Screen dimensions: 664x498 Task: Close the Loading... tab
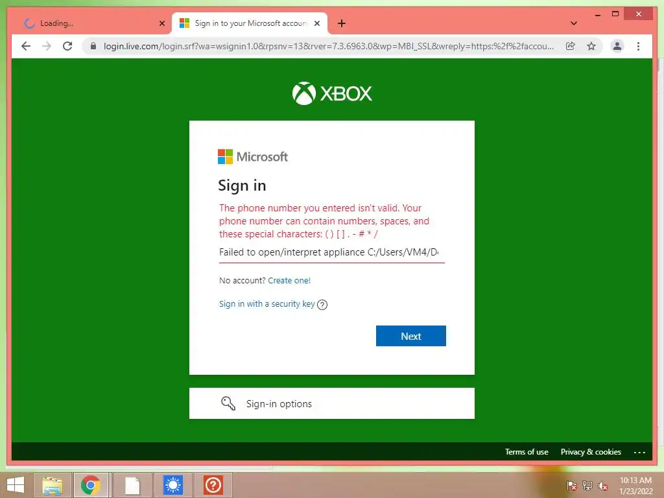tap(161, 23)
